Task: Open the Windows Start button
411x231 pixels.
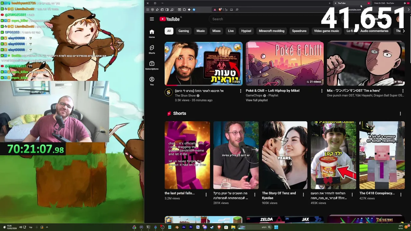Action: tap(276, 227)
